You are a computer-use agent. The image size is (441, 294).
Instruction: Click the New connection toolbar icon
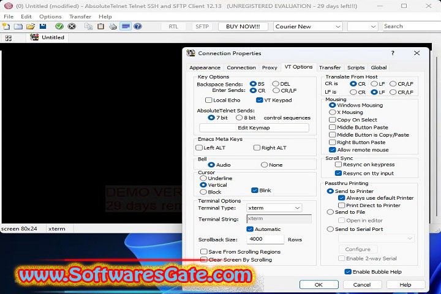coord(6,26)
